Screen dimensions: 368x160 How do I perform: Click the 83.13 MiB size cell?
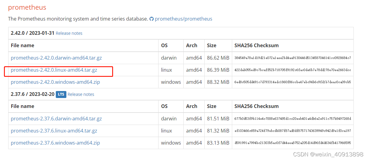pos(218,143)
